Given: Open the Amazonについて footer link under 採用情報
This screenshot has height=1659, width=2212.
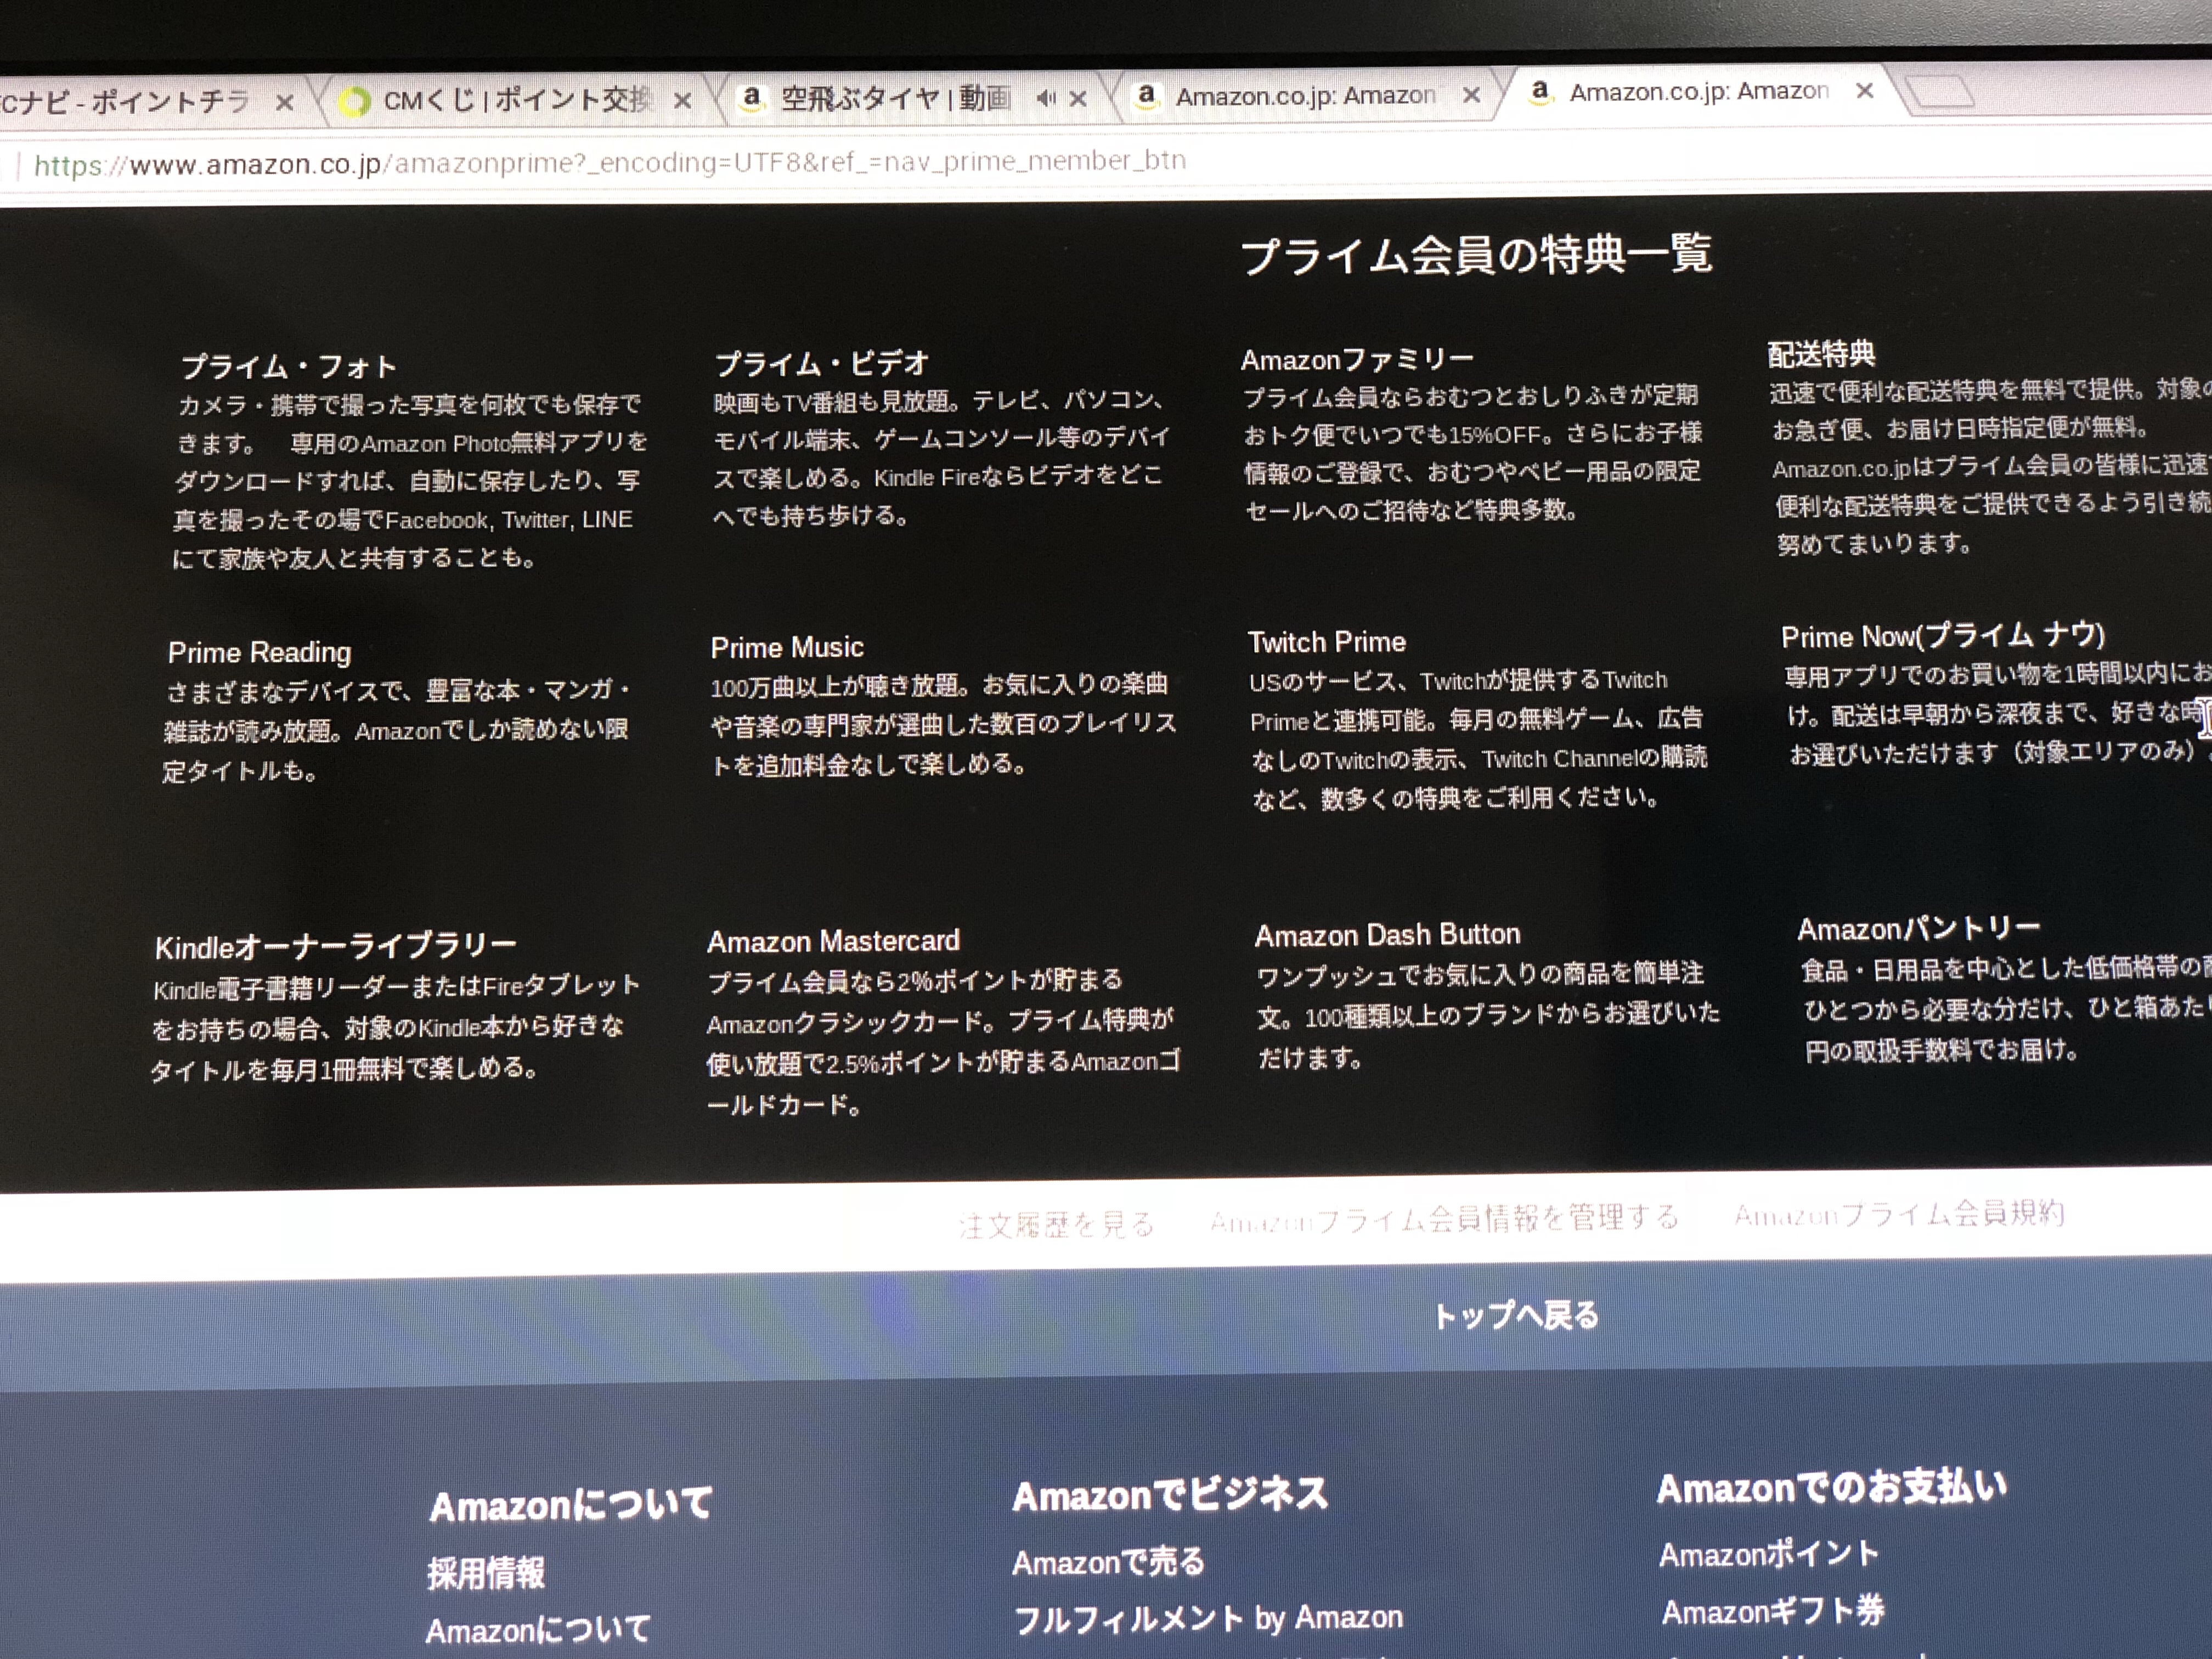Looking at the screenshot, I should [x=538, y=1630].
